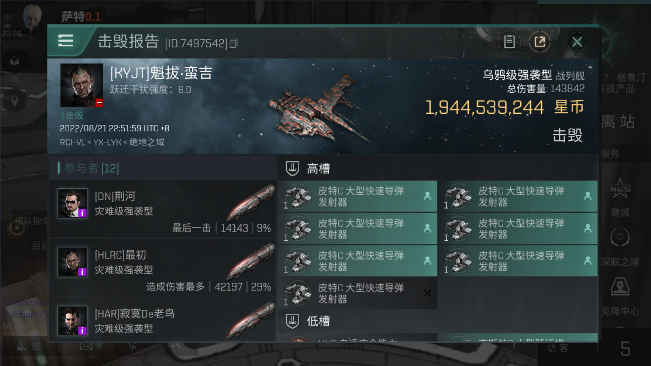Open the victim portrait of 魁拔·蛮吉
651x366 pixels.
tap(82, 85)
